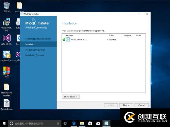Viewport: 170px width, 127px height.
Task: Click the Next button
Action: pyautogui.click(x=126, y=105)
